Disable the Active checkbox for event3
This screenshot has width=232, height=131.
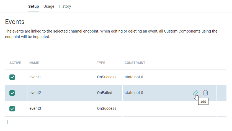pos(12,109)
